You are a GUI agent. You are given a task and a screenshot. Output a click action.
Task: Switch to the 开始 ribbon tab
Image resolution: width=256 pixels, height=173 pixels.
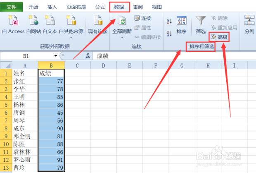pos(33,7)
